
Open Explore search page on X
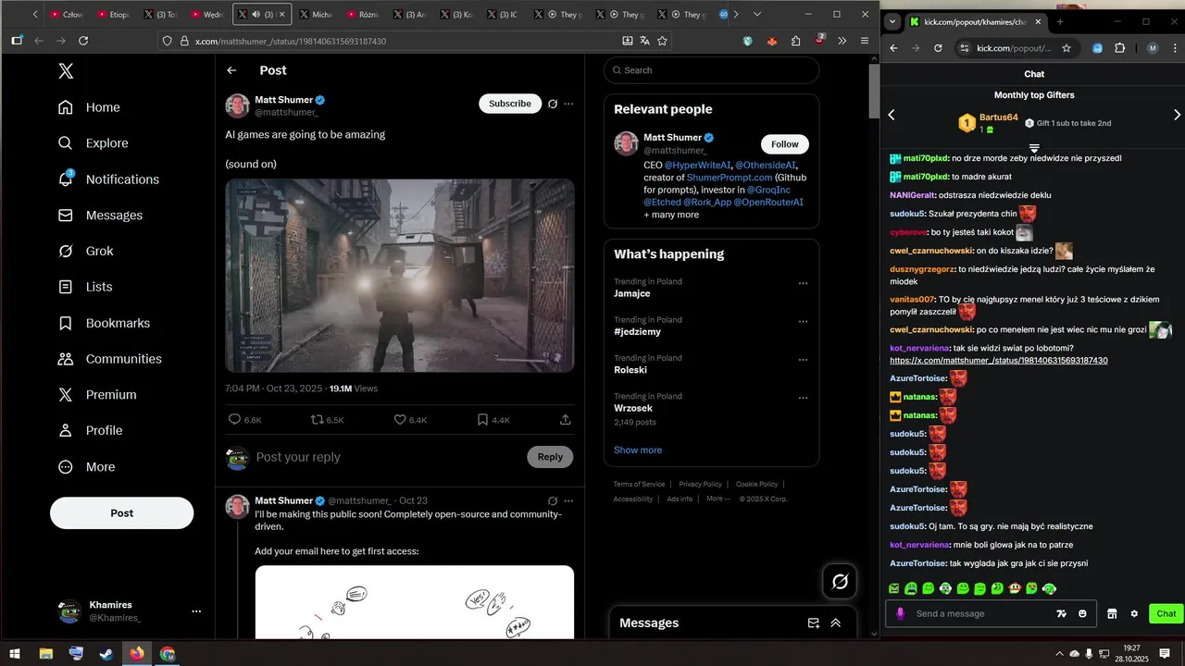pos(93,143)
